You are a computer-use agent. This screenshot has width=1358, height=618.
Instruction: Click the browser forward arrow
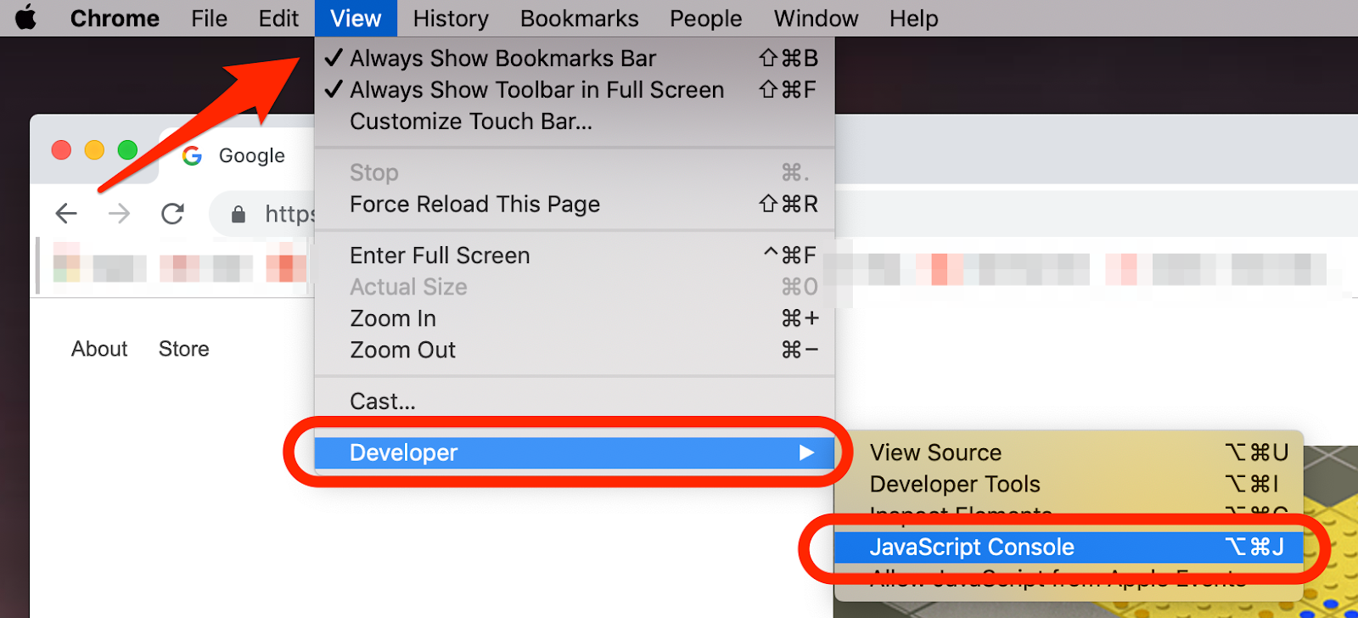point(120,213)
